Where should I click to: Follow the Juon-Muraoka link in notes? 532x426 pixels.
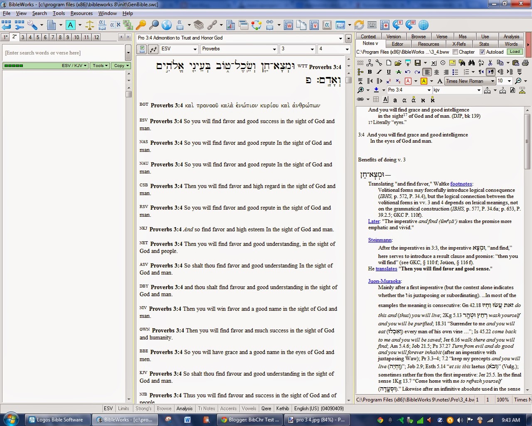[384, 281]
